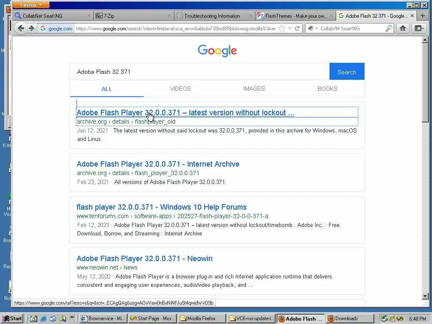The image size is (432, 324).
Task: Switch to Start Page taskbar window
Action: tap(152, 319)
